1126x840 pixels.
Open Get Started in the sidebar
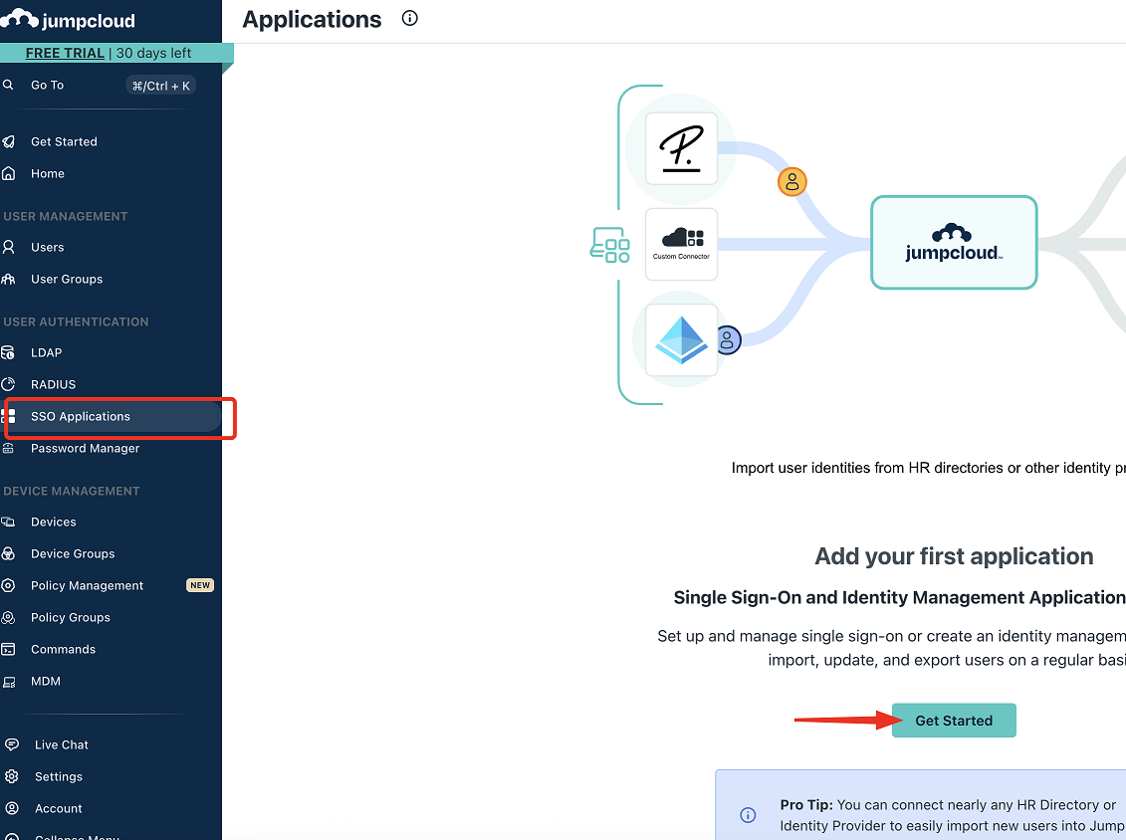[64, 141]
